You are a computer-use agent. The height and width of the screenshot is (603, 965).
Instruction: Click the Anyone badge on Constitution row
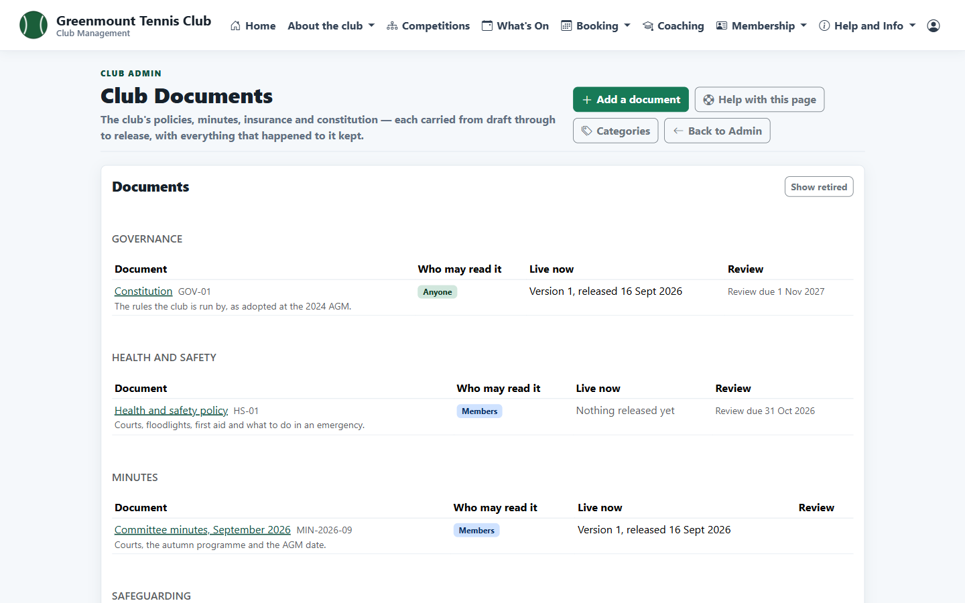(438, 291)
